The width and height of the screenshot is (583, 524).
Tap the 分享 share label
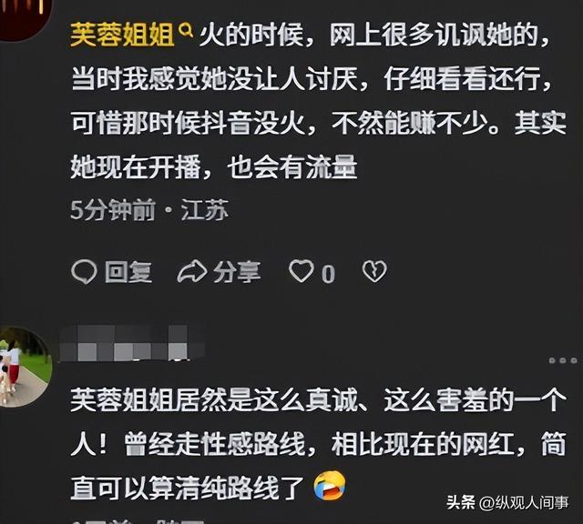tap(237, 272)
